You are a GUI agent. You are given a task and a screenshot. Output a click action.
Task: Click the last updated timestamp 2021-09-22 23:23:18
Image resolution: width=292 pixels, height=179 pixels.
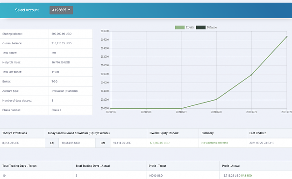262,143
